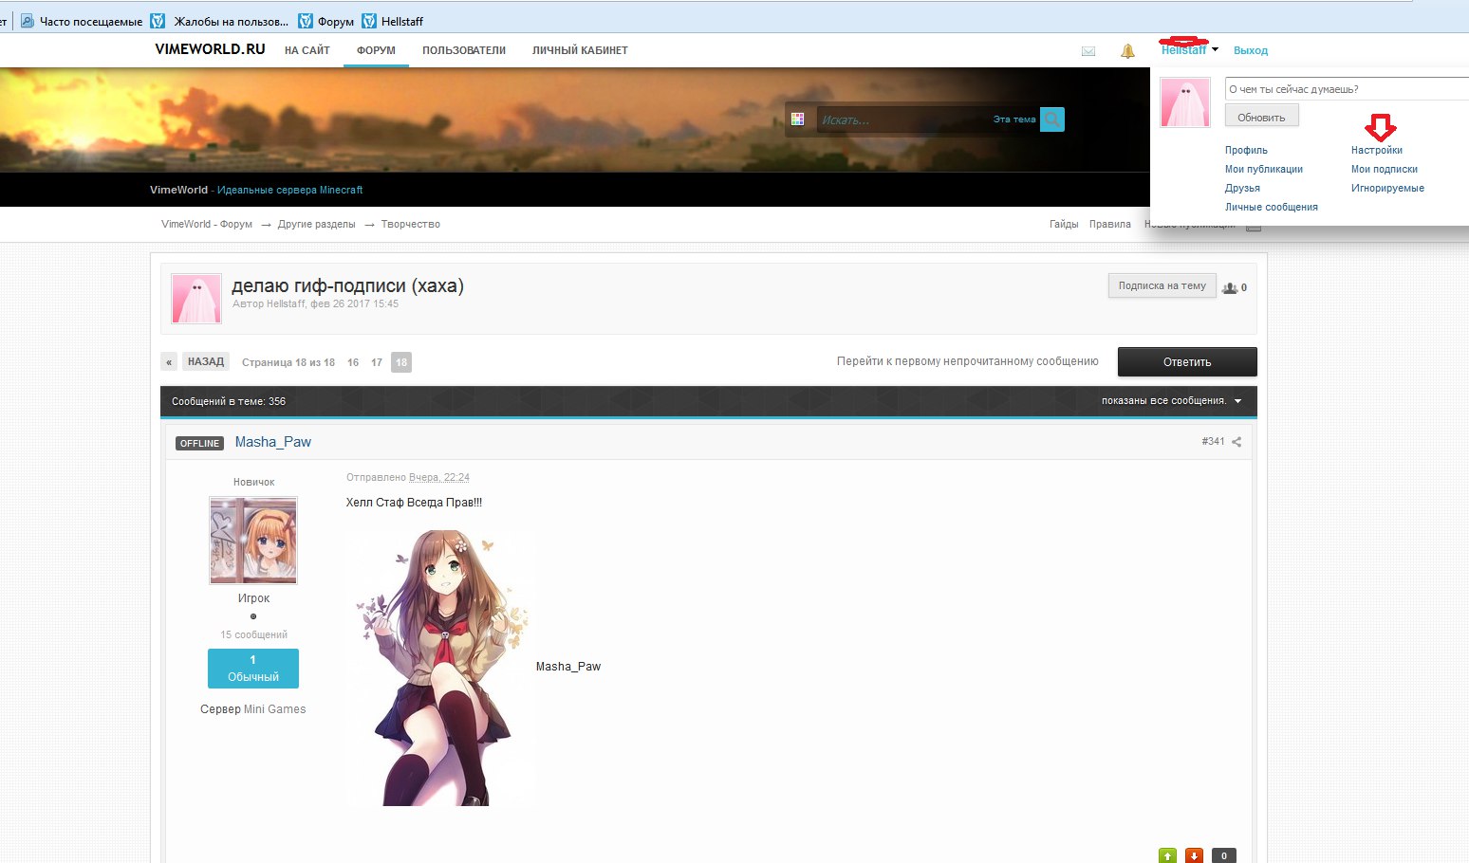Open Часто посещаемые bookmark folder
Screen dimensions: 1469x863
82,21
